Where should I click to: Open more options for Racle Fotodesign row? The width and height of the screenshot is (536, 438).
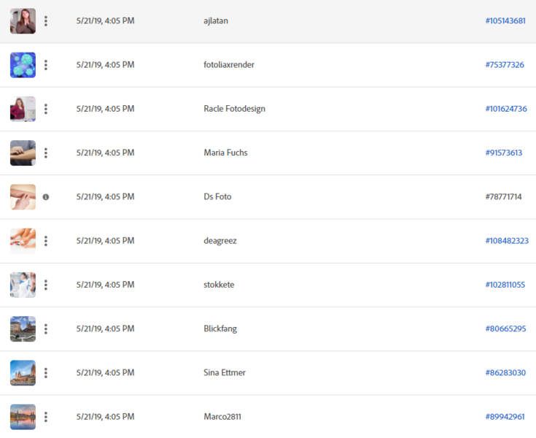(46, 109)
